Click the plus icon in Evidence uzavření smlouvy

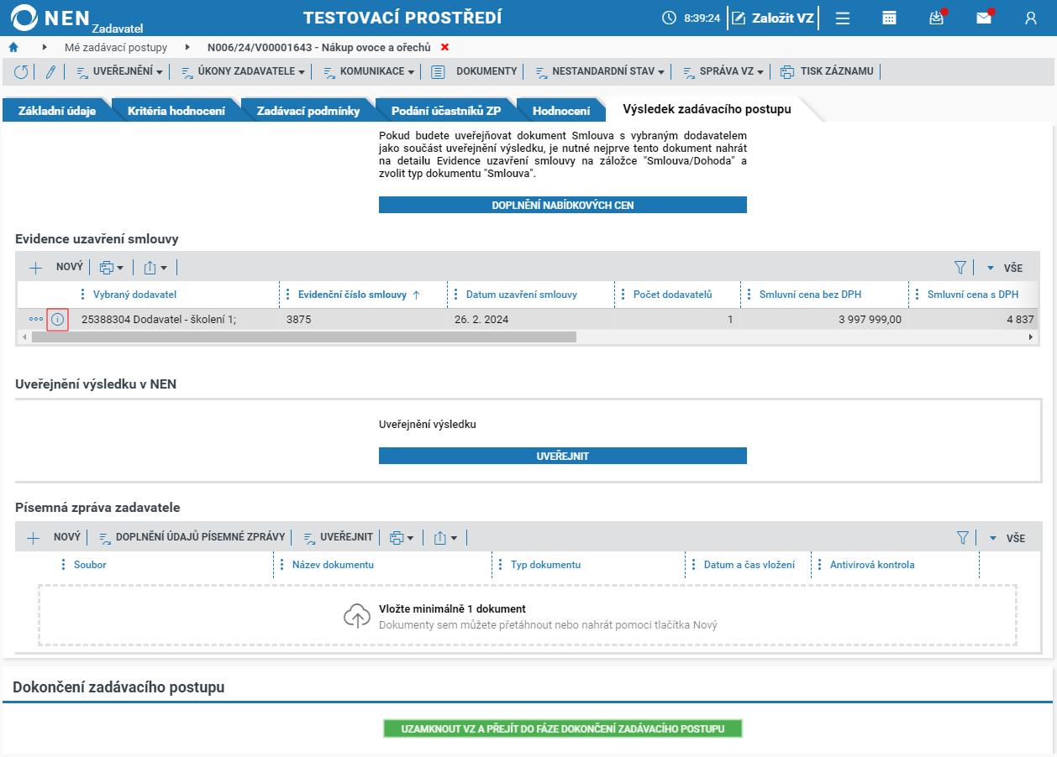pos(35,268)
